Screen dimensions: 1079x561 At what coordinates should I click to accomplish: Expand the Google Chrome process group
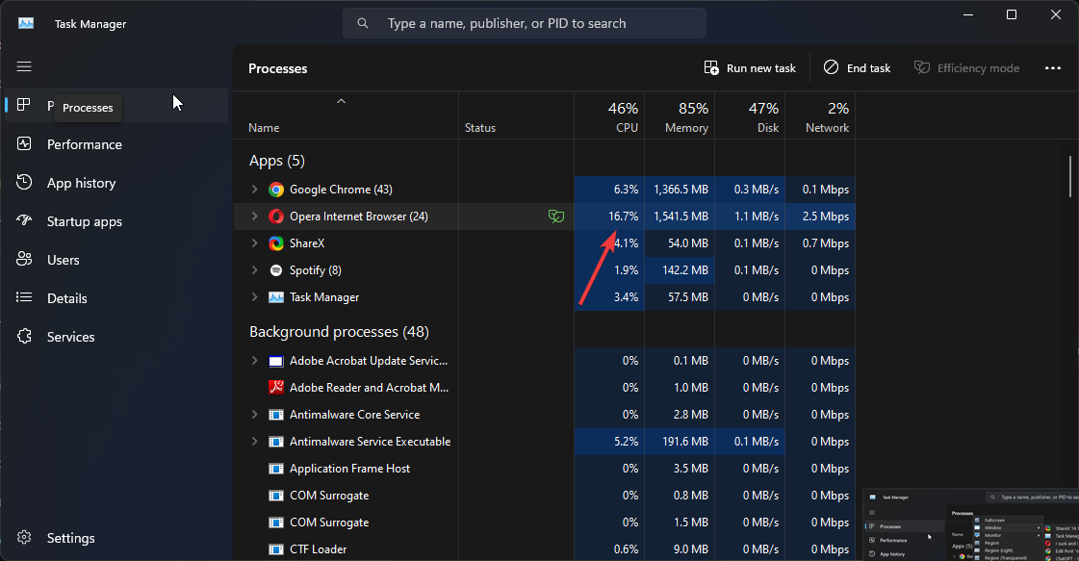tap(255, 190)
